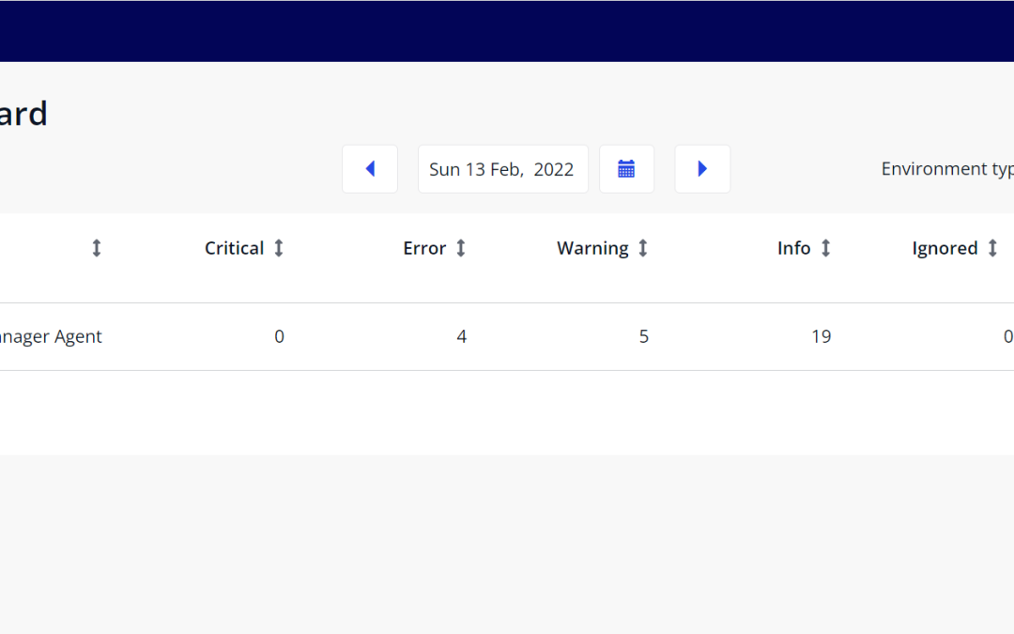Open the Manager Agent row entry
1014x634 pixels.
point(51,336)
